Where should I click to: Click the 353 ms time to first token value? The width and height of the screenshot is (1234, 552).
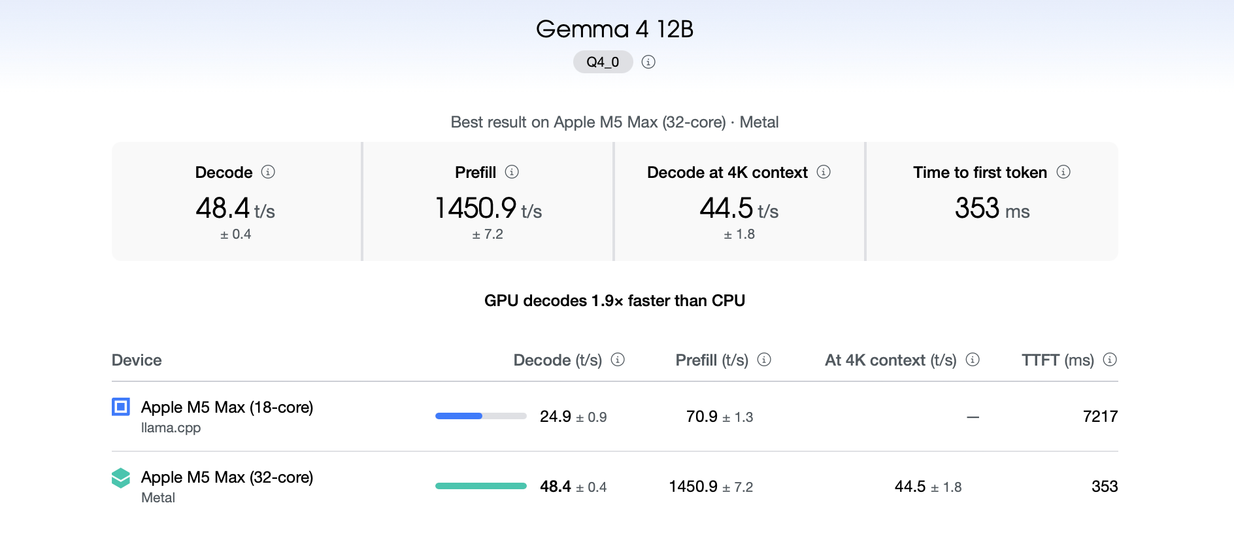[x=992, y=209]
